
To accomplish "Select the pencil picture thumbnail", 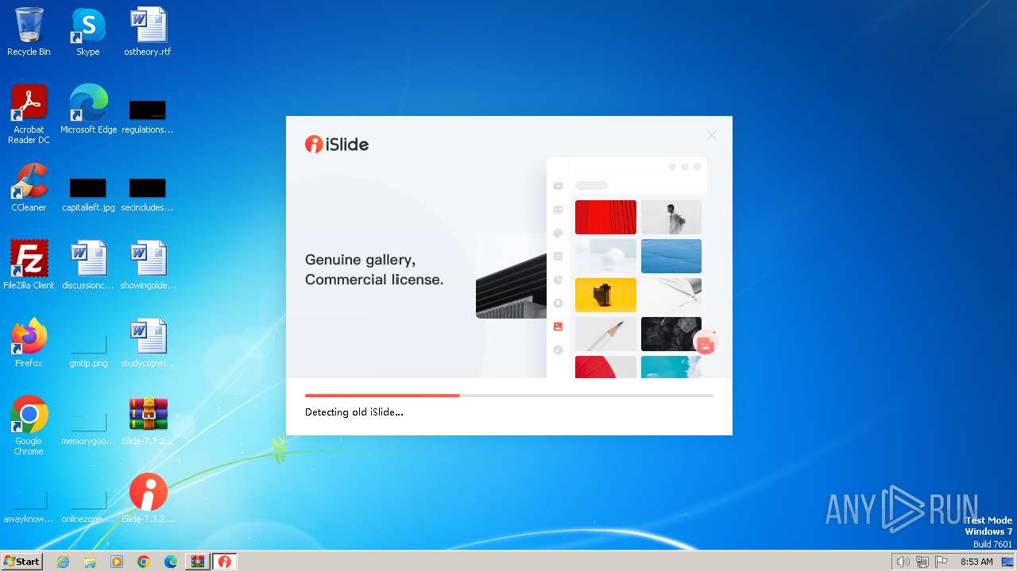I will click(x=605, y=334).
